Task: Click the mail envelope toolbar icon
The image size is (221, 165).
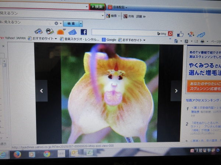Action: pyautogui.click(x=72, y=32)
